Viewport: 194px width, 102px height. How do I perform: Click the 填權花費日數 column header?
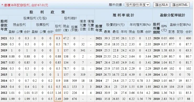91,25
